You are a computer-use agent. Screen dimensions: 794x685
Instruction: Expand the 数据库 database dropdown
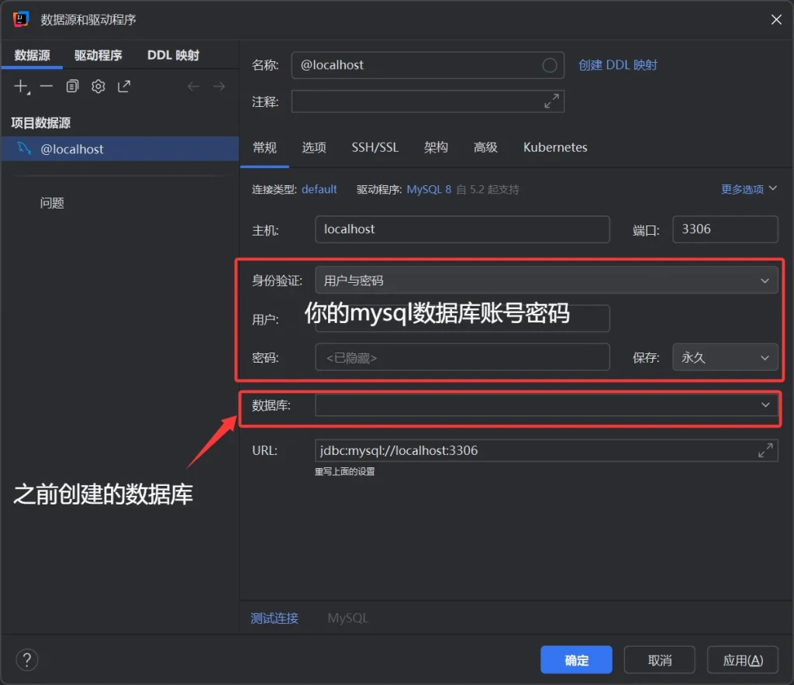pyautogui.click(x=765, y=405)
